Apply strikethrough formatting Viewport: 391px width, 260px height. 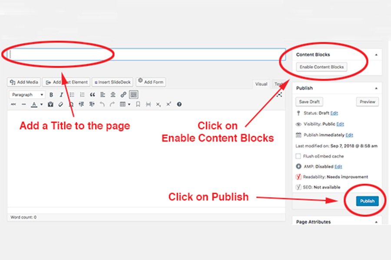[13, 104]
